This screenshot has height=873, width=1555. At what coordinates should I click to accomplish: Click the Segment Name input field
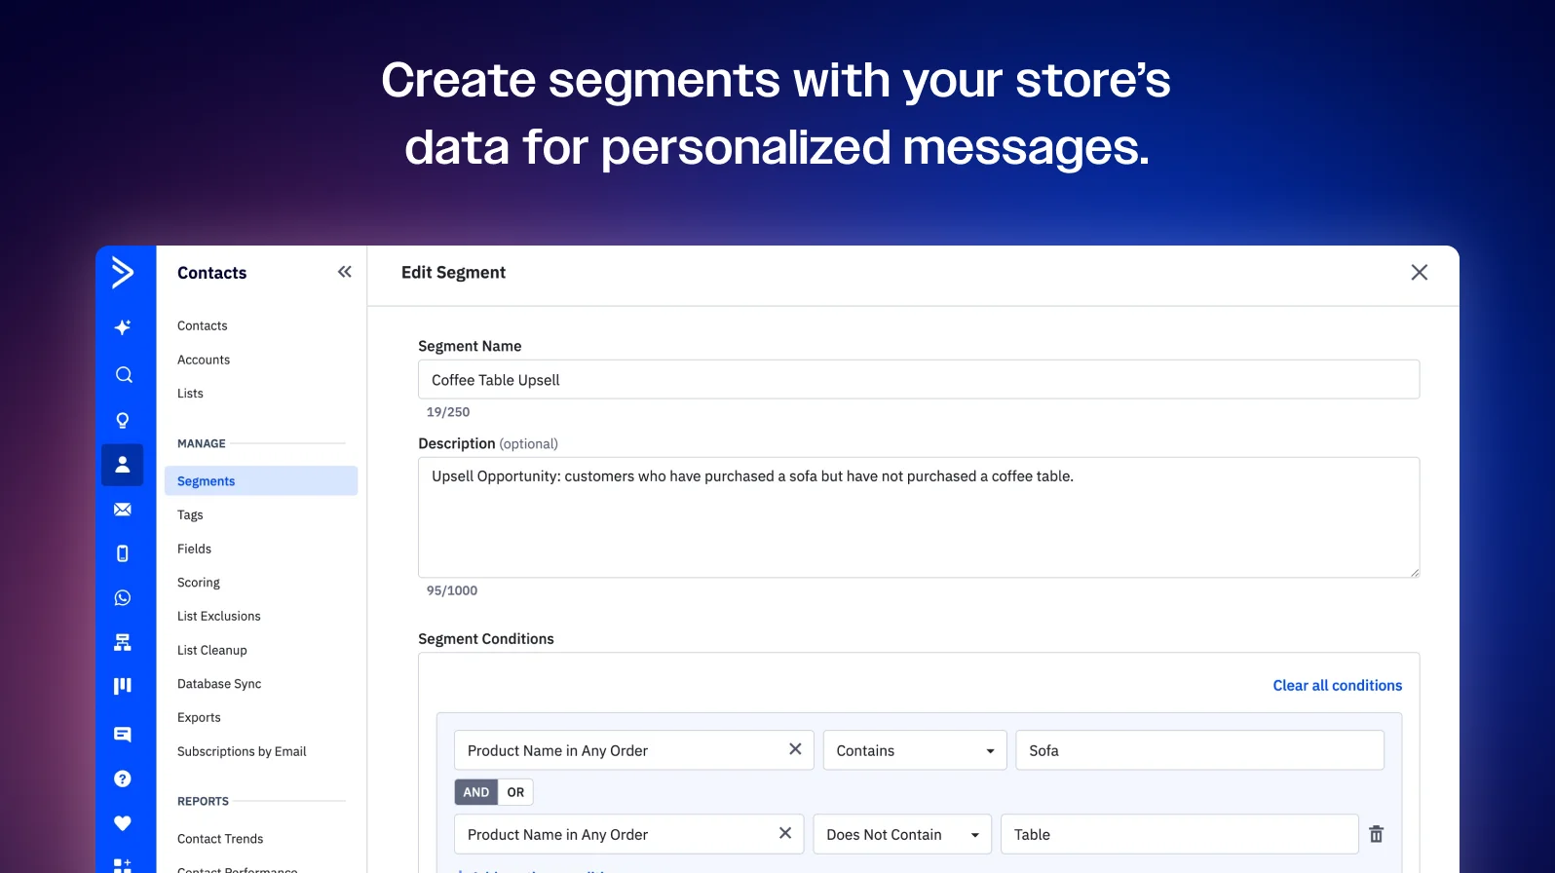[919, 380]
